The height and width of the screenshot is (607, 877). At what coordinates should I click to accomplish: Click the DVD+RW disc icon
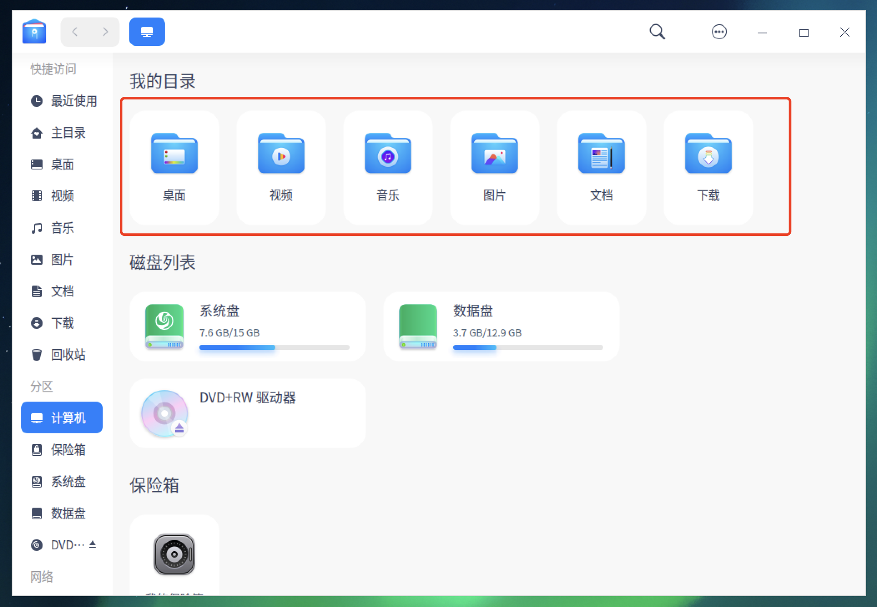point(164,413)
